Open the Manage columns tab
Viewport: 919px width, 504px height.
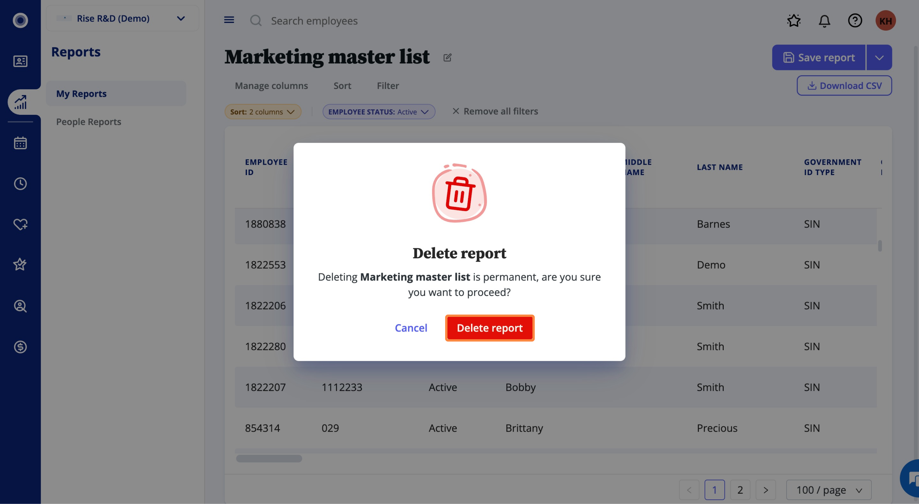pyautogui.click(x=271, y=86)
